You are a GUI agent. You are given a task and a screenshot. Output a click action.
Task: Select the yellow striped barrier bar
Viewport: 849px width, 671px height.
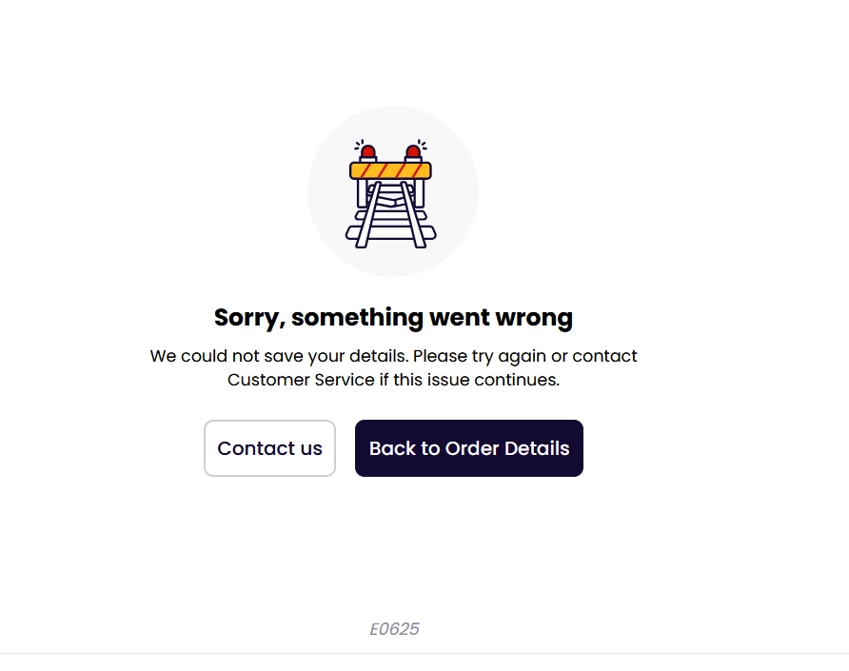pos(390,170)
